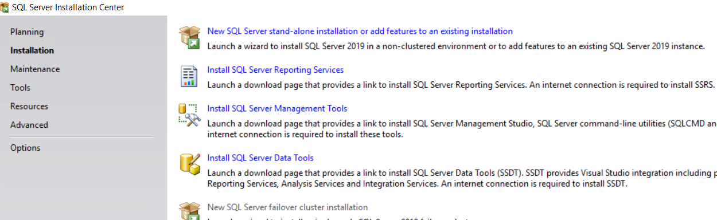This screenshot has height=220, width=717.
Task: Select the Installation sidebar item
Action: point(32,50)
